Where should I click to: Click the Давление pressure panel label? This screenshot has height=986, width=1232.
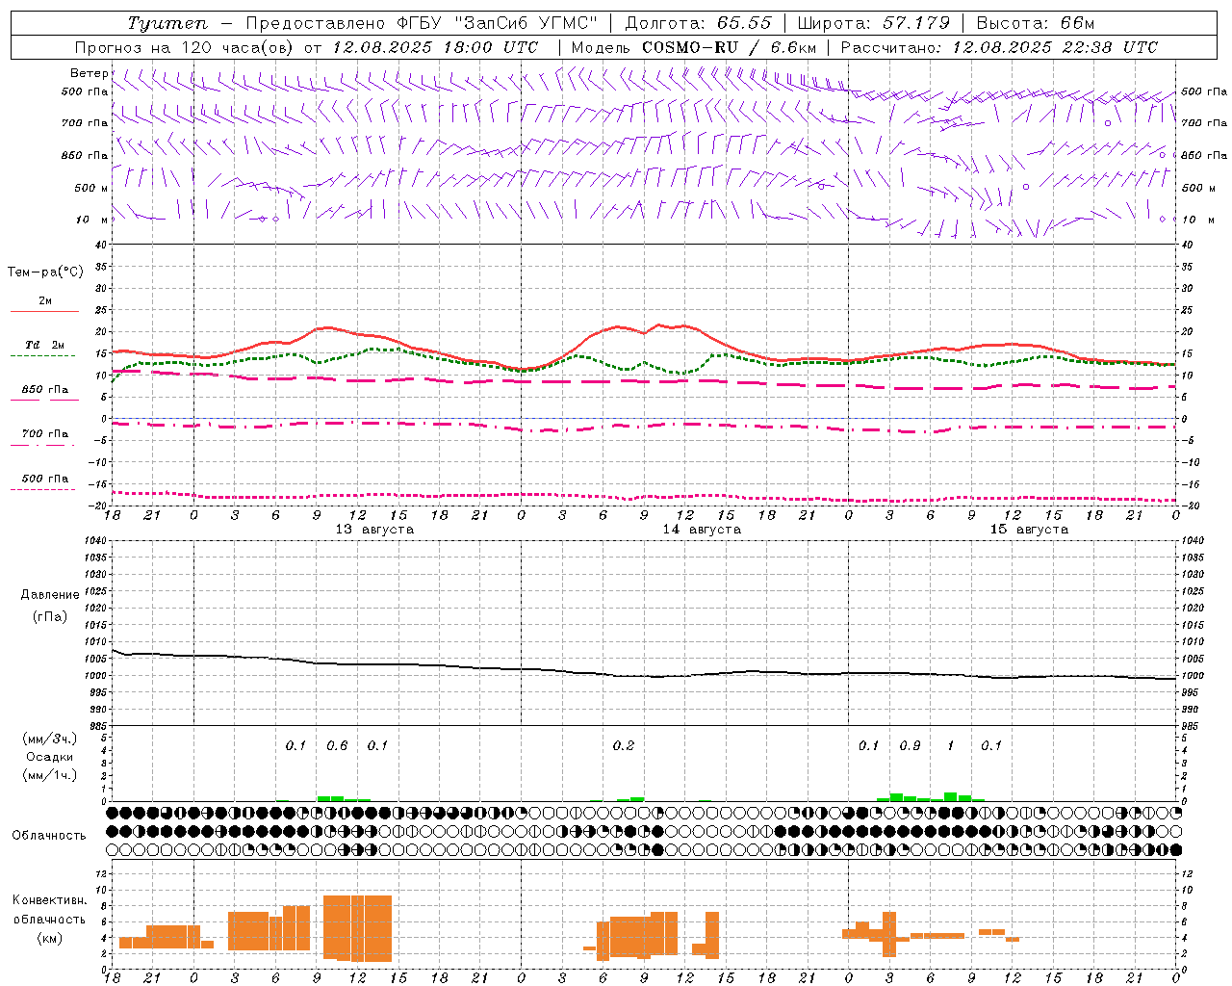[50, 595]
